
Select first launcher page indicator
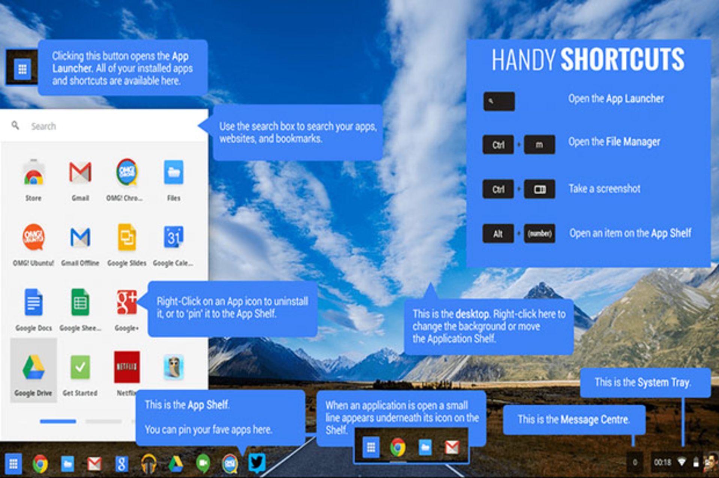(x=58, y=421)
